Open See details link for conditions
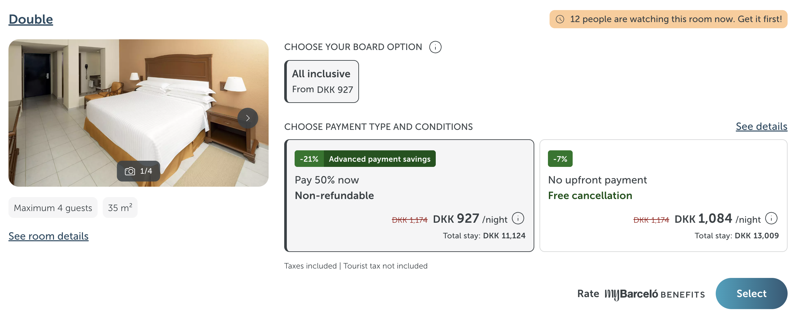This screenshot has width=798, height=313. coord(761,126)
